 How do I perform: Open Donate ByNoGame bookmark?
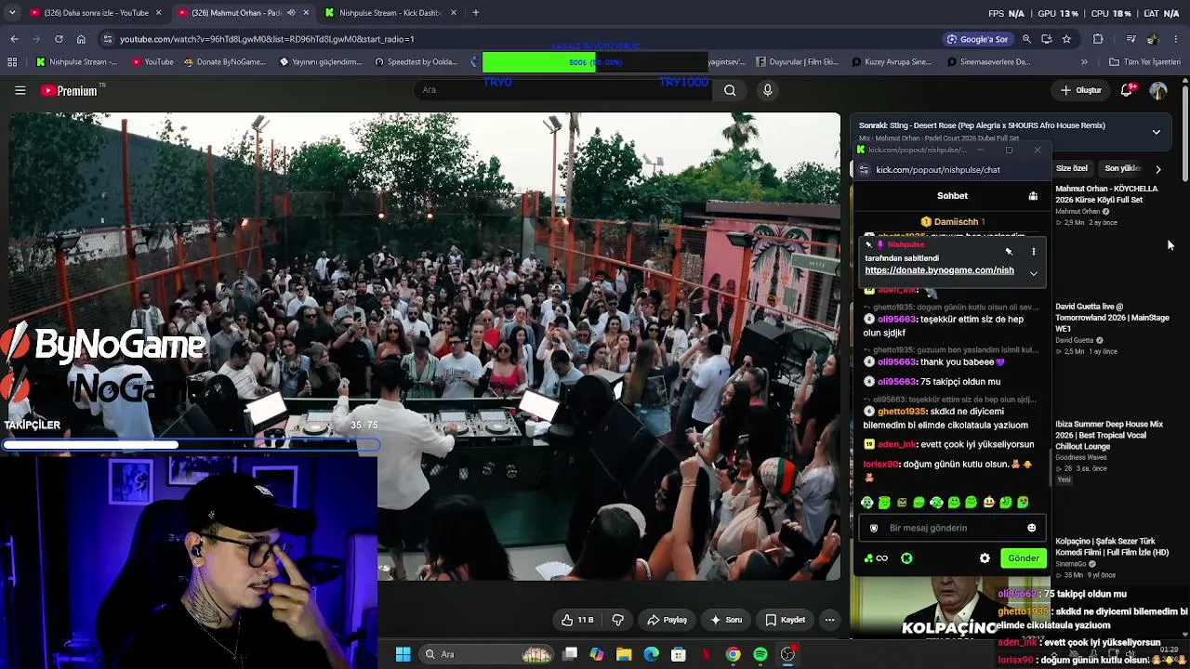(x=224, y=62)
